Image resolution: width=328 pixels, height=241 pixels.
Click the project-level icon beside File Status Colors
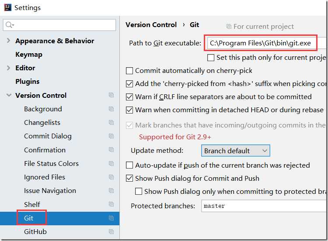[x=112, y=164]
